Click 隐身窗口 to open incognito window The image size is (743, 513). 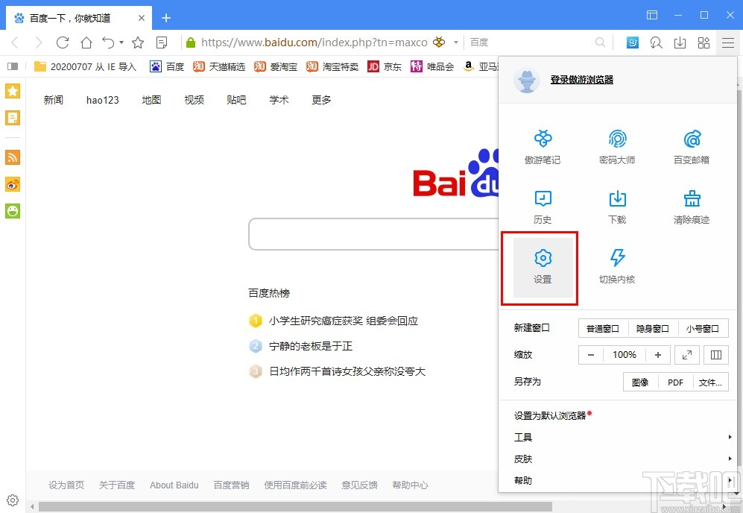pyautogui.click(x=652, y=328)
